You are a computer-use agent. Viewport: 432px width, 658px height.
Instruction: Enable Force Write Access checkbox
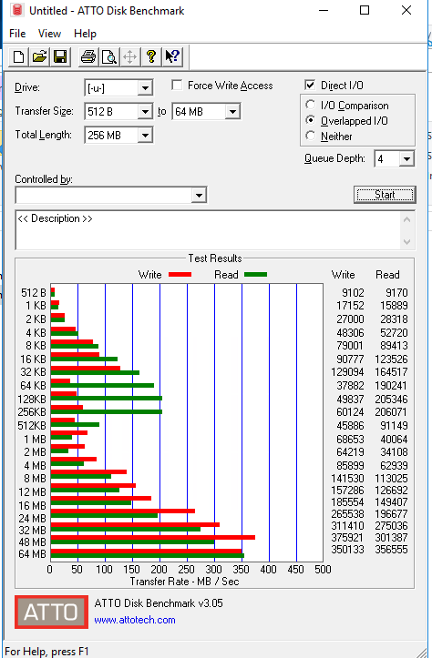(178, 86)
